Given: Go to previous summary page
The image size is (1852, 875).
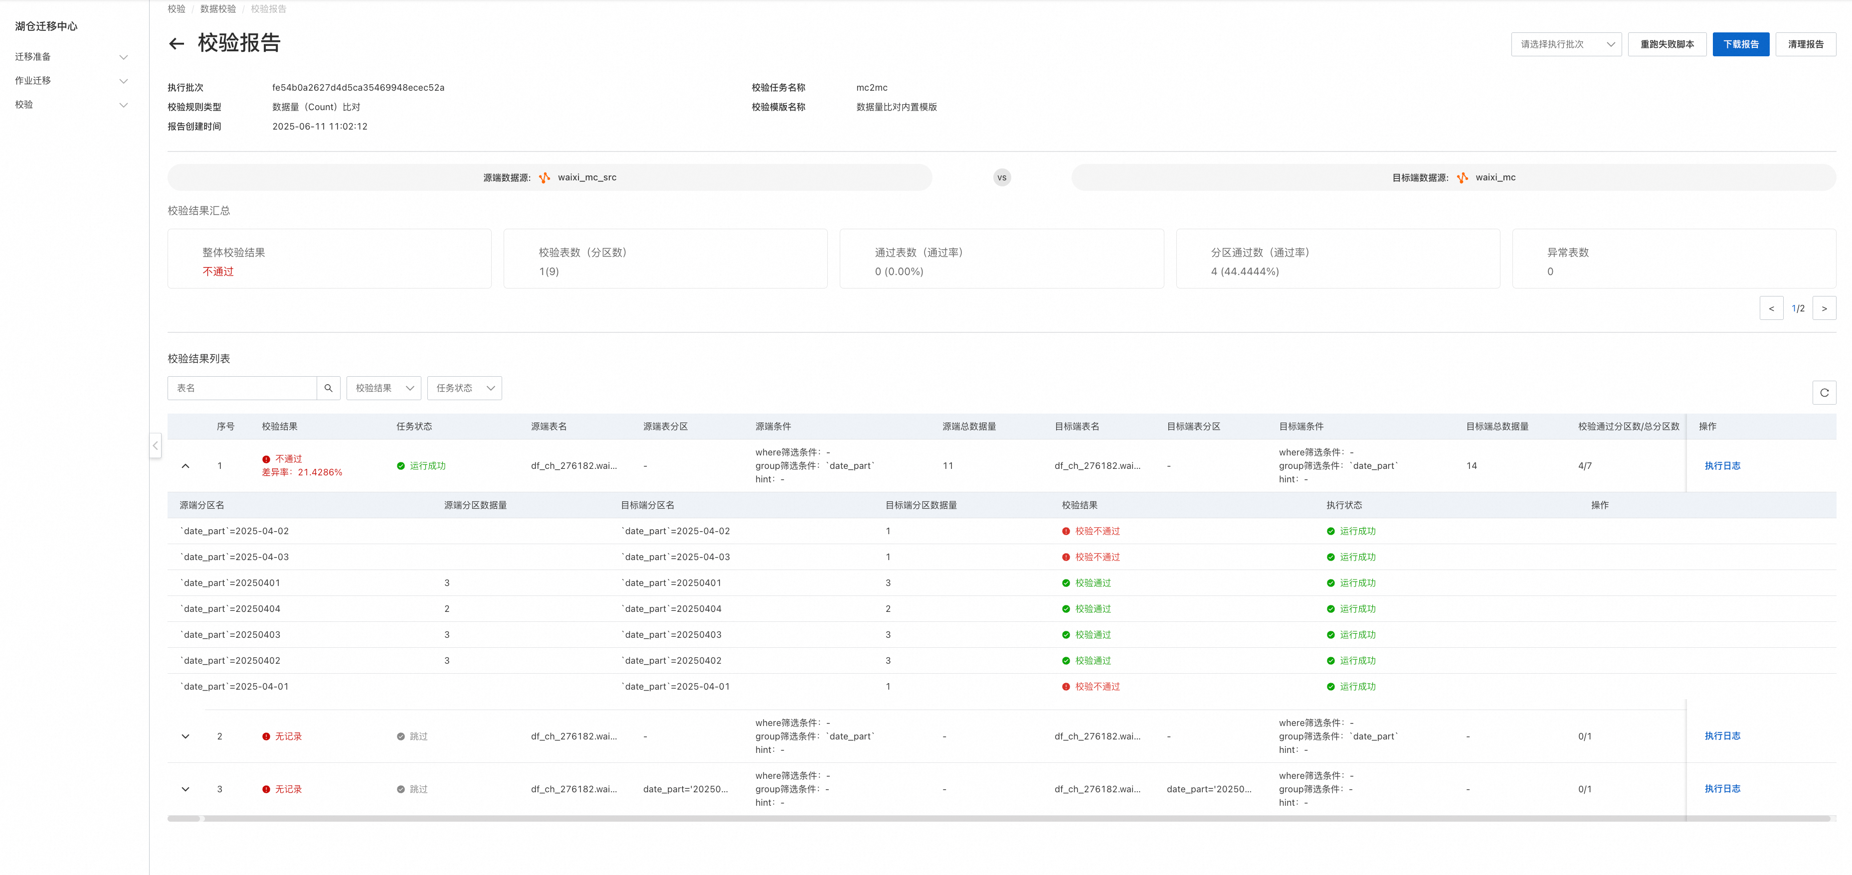Looking at the screenshot, I should click(1771, 308).
